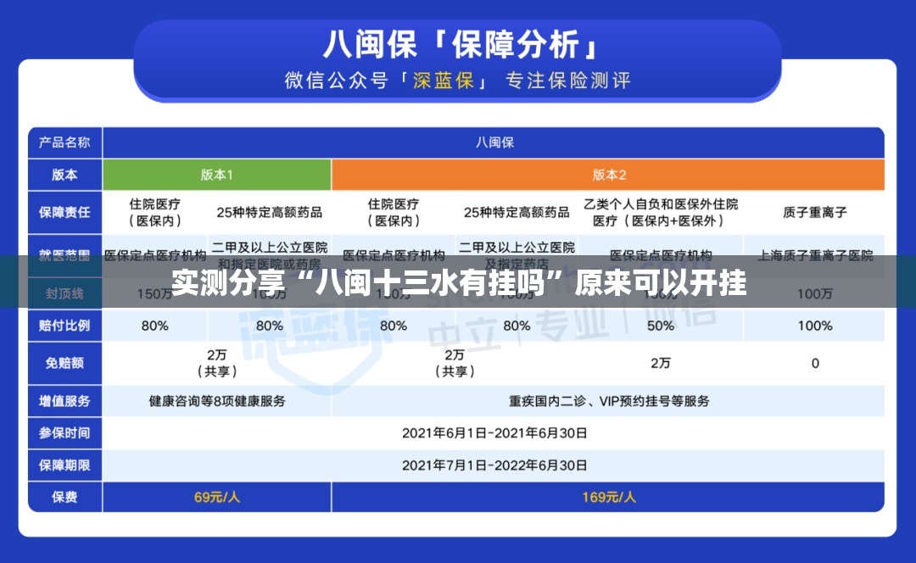
Task: Select the green 版本1 header cell
Action: click(217, 175)
